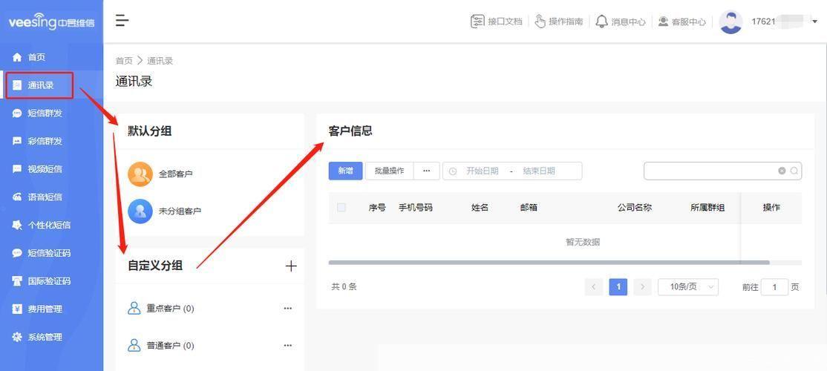Click the horizontal scrollbar under the table
Screen dimensions: 827x371
549,263
